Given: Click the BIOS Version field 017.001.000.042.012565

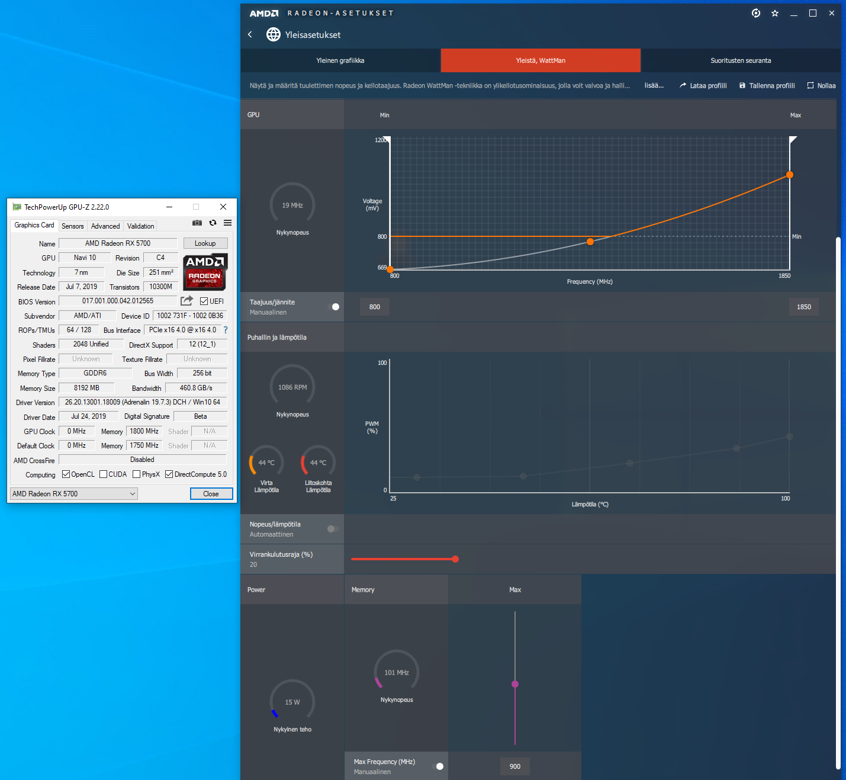Looking at the screenshot, I should click(x=118, y=301).
